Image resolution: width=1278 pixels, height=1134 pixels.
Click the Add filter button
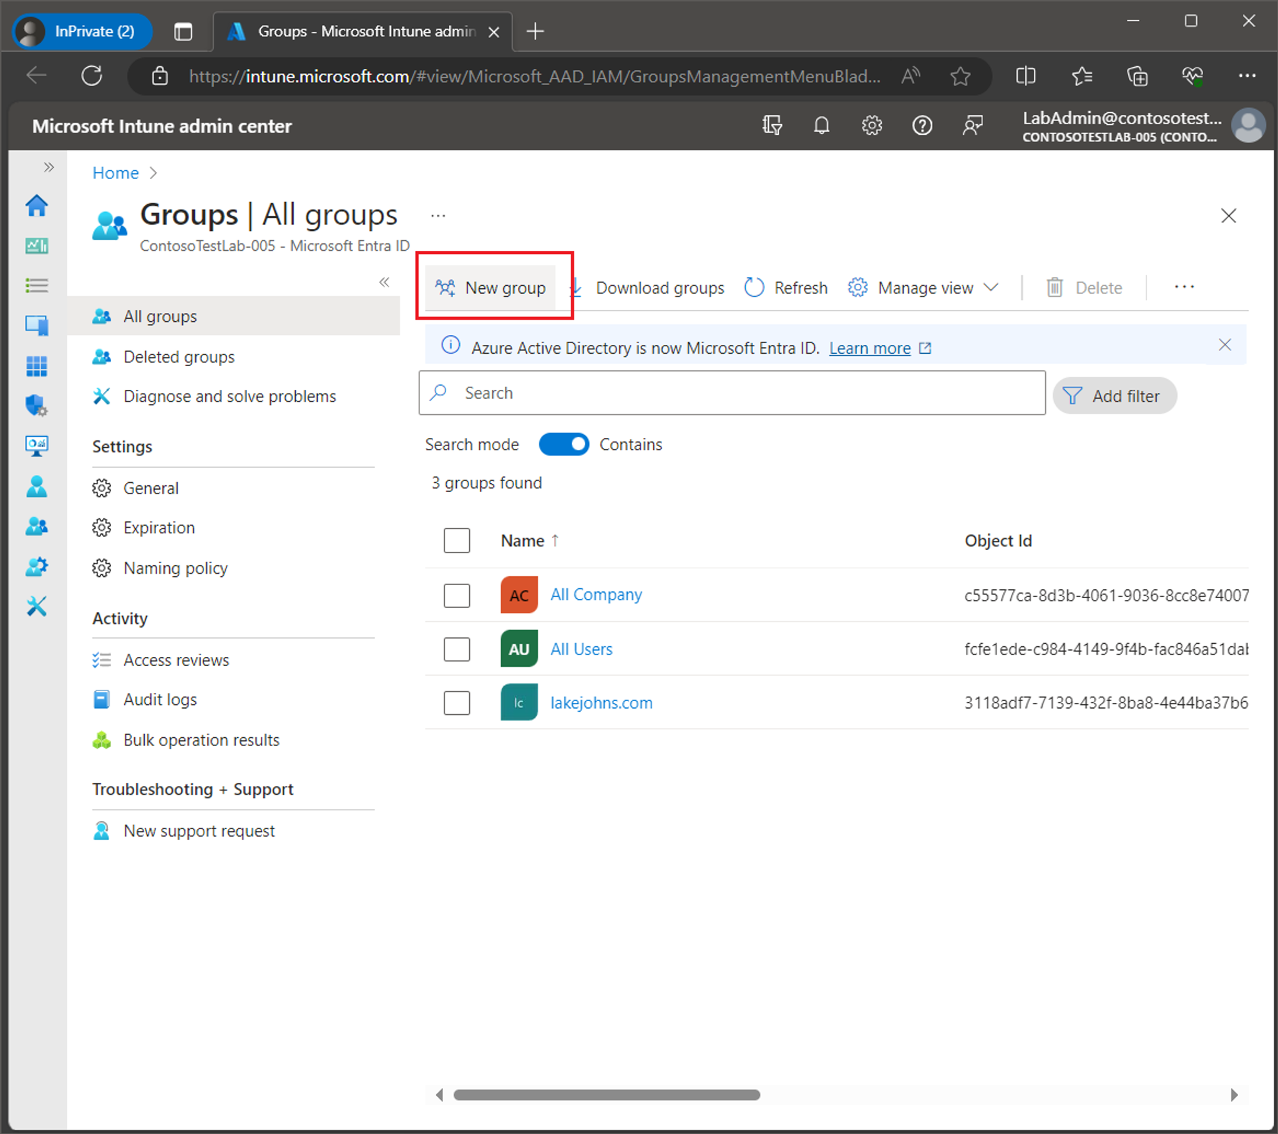pyautogui.click(x=1114, y=395)
